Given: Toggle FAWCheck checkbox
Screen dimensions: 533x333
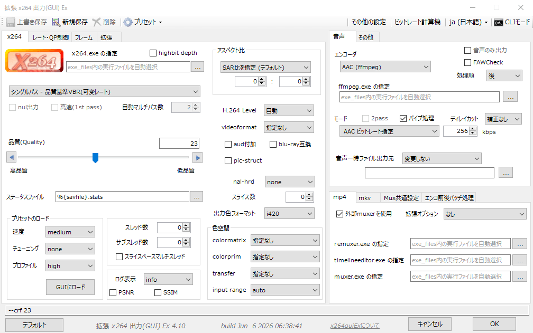Looking at the screenshot, I should 468,62.
